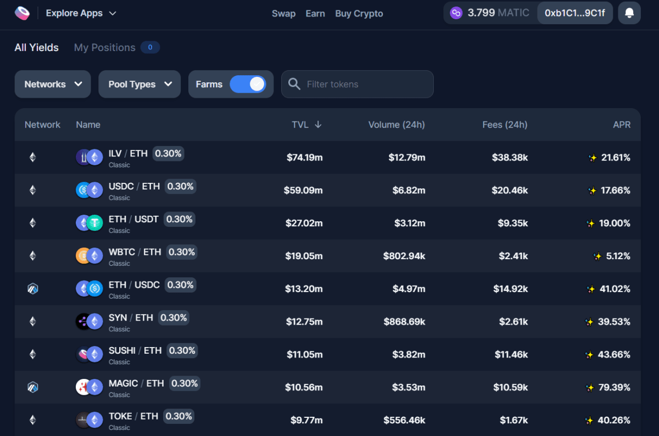Click the Filter tokens search field
The width and height of the screenshot is (659, 436).
pyautogui.click(x=358, y=84)
